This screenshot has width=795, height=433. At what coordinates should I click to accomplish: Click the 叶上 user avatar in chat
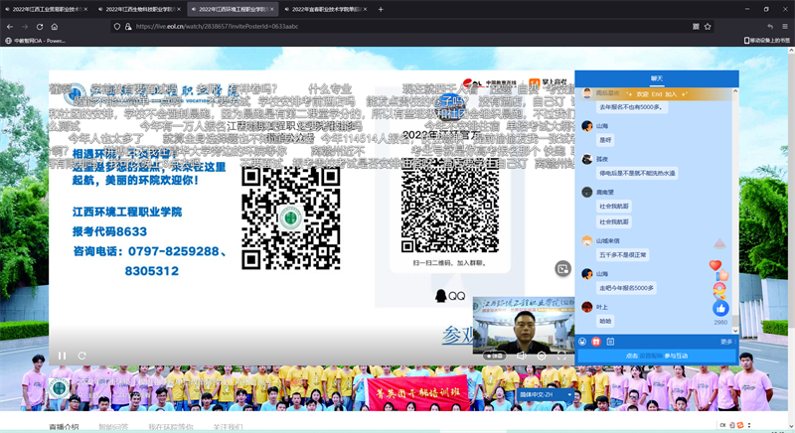[587, 307]
